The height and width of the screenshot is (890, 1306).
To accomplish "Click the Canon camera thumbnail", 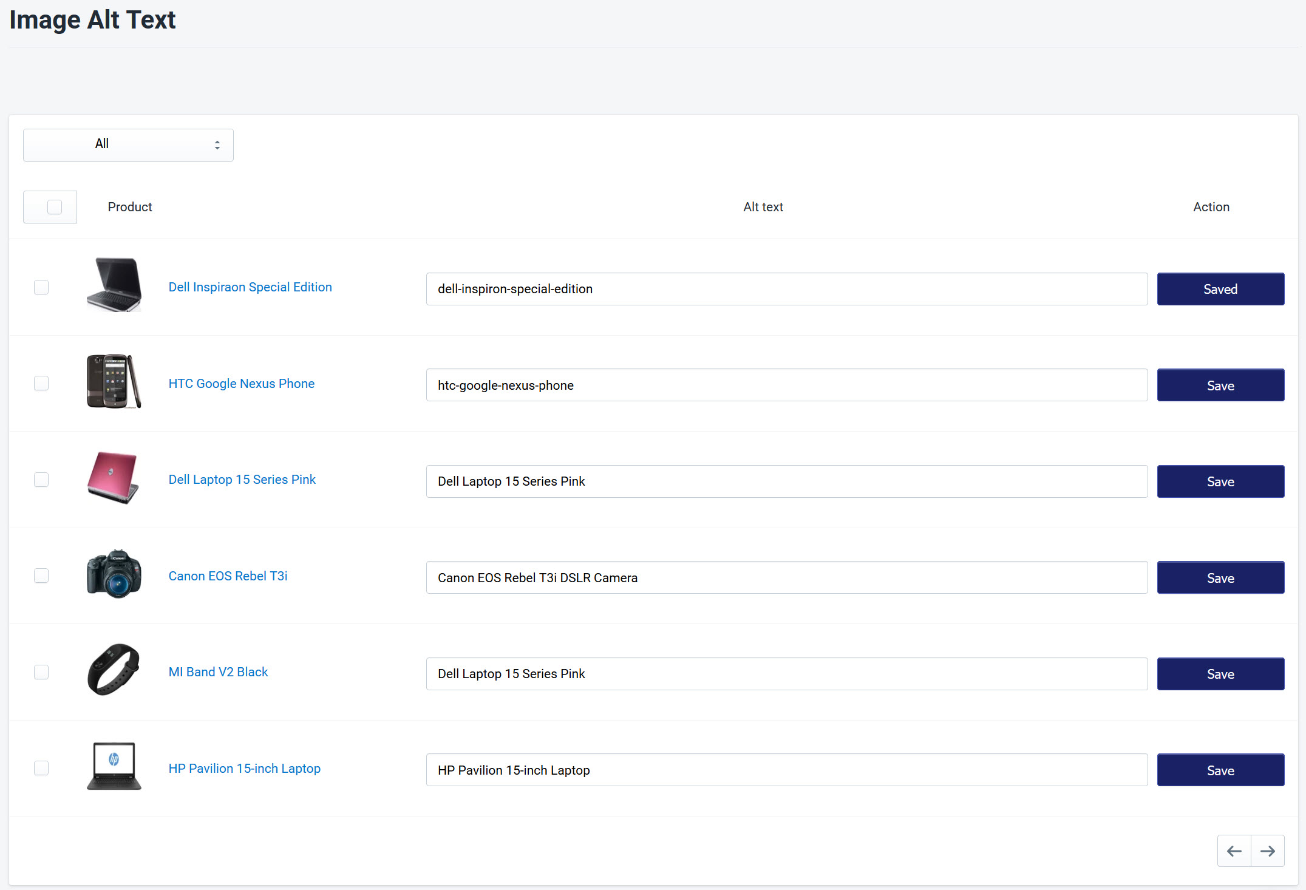I will point(114,574).
